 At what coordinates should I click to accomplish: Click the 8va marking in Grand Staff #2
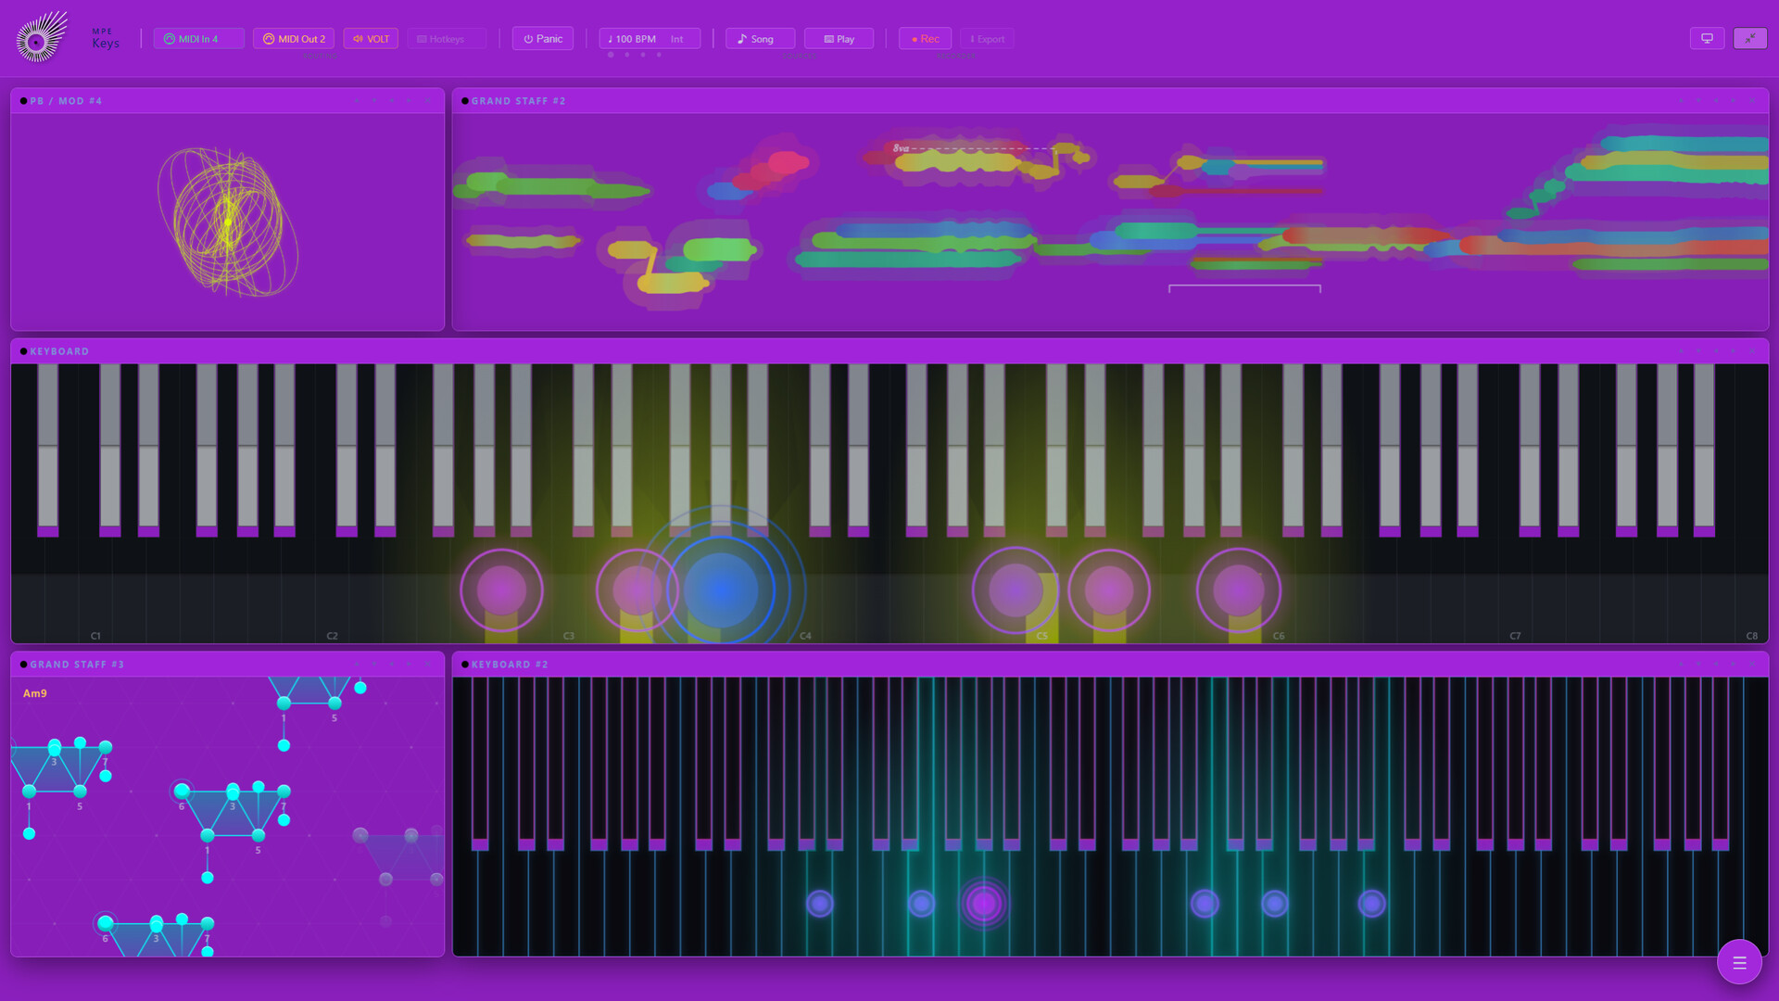click(x=901, y=148)
